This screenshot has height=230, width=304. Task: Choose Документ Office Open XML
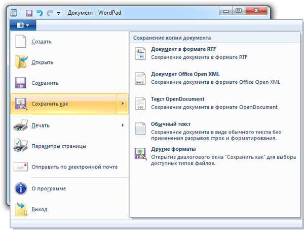click(x=215, y=78)
